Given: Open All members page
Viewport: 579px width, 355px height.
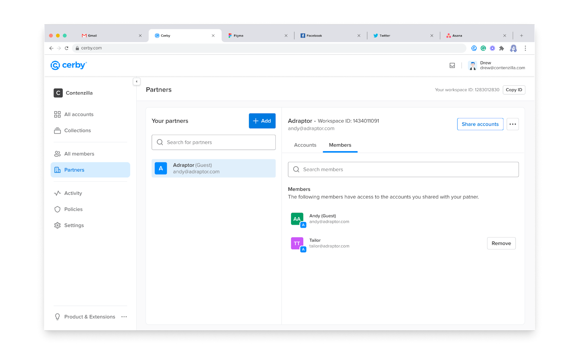Looking at the screenshot, I should click(74, 154).
